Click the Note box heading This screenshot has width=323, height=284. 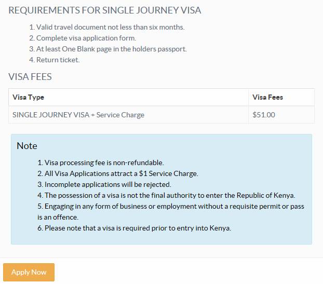[x=27, y=146]
